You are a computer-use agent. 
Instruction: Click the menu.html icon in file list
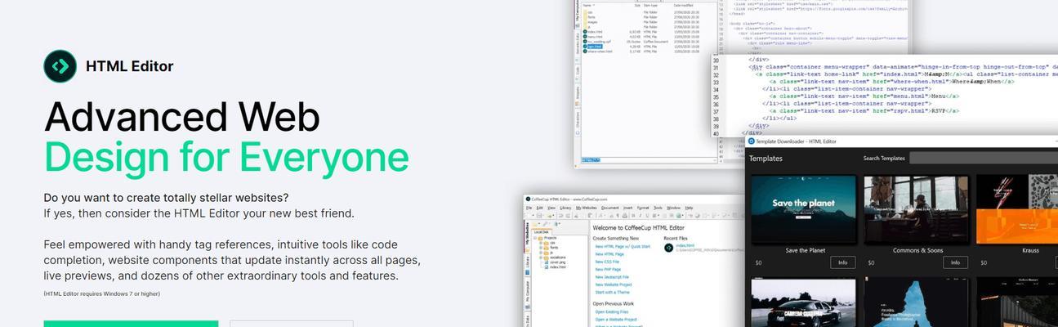coord(585,37)
